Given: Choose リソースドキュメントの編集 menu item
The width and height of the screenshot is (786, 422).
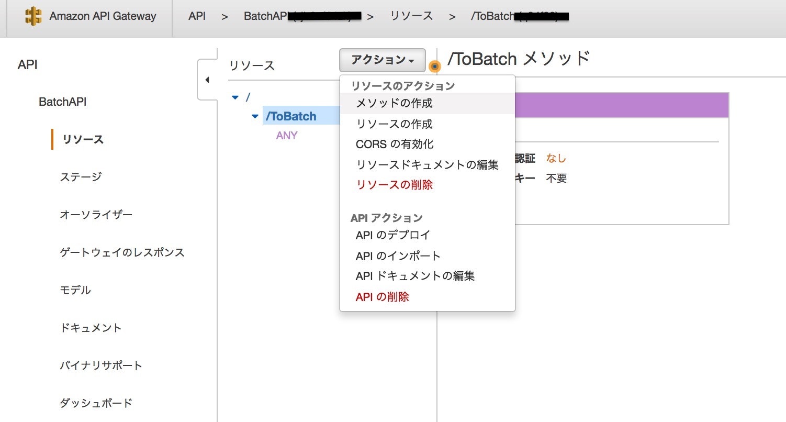Looking at the screenshot, I should tap(428, 165).
